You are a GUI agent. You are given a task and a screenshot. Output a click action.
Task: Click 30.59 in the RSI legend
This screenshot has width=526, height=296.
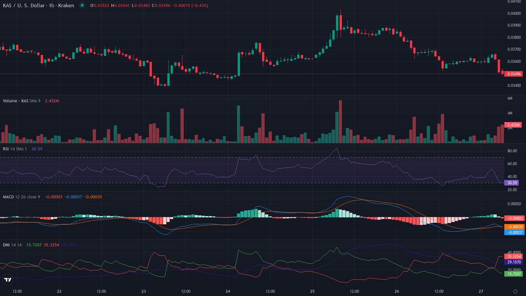[37, 149]
